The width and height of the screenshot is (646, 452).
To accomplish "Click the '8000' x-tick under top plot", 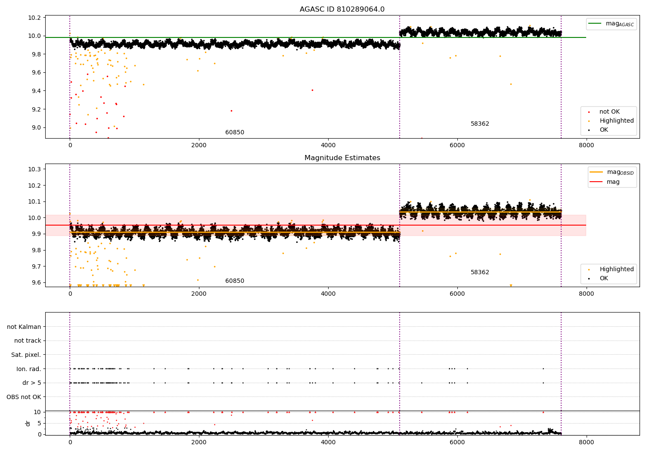I will pos(586,145).
